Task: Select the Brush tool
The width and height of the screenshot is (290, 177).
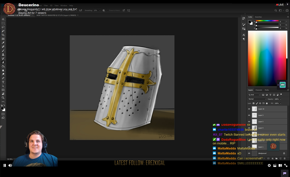Action: 3,50
